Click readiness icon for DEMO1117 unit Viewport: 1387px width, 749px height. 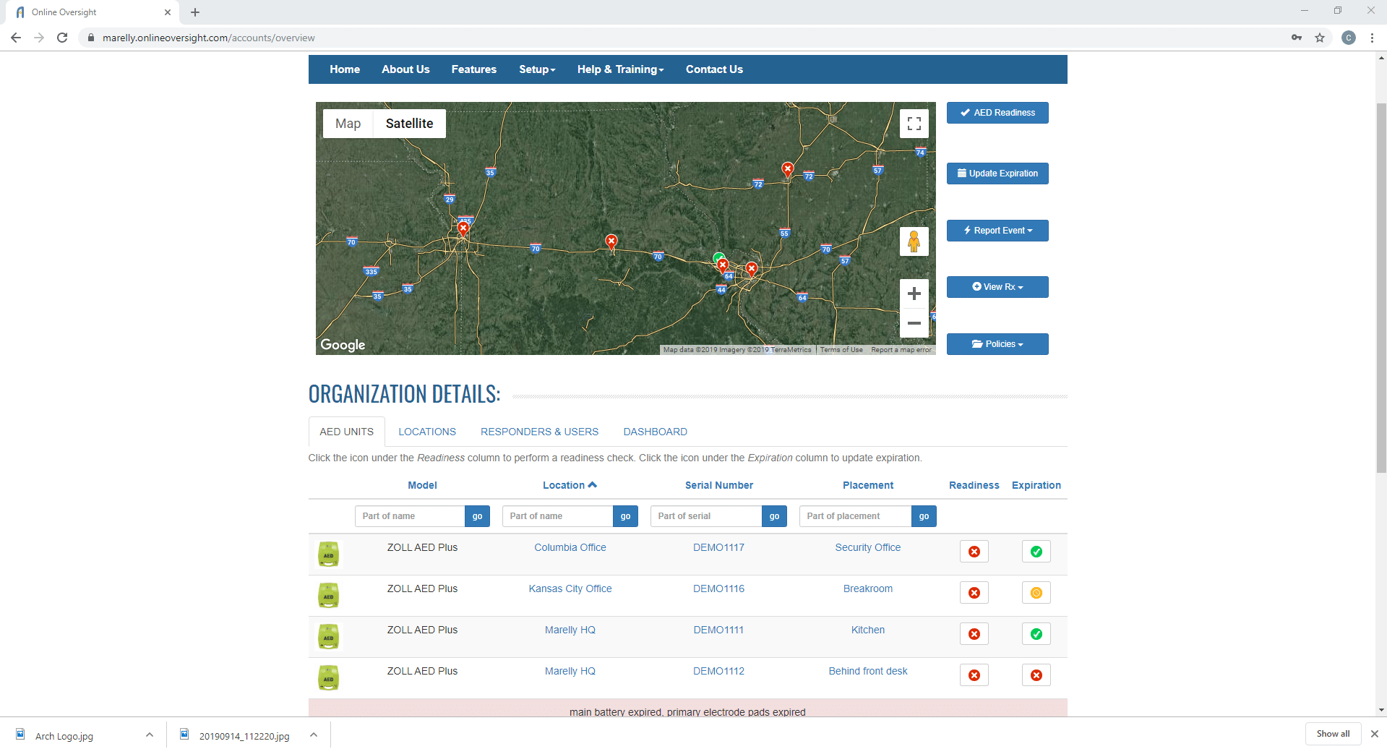974,552
